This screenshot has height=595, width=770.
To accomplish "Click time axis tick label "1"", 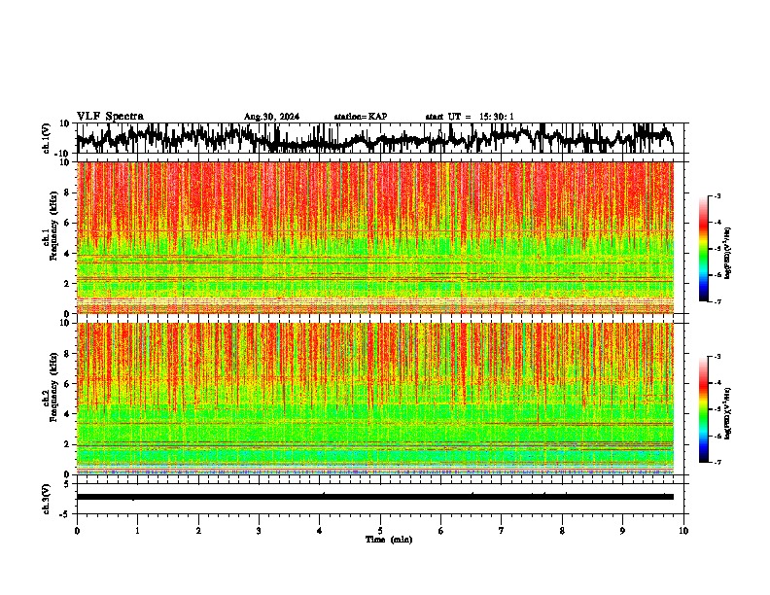I will [137, 531].
